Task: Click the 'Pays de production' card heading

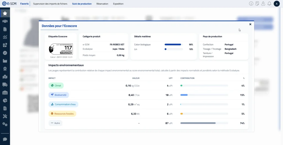Action: (x=213, y=37)
